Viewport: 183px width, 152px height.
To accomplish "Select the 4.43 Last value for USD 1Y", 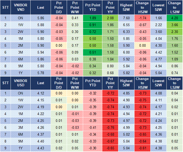I will point(41,148).
